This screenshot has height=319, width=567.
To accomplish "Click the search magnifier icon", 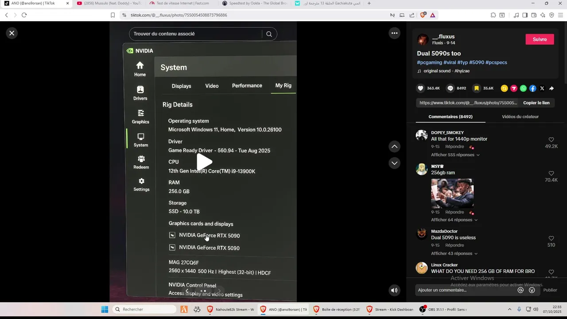I will [x=269, y=34].
